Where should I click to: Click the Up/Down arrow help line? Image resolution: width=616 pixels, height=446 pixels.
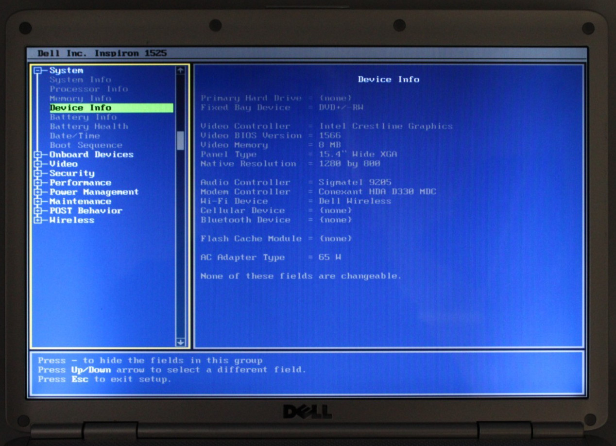click(172, 370)
